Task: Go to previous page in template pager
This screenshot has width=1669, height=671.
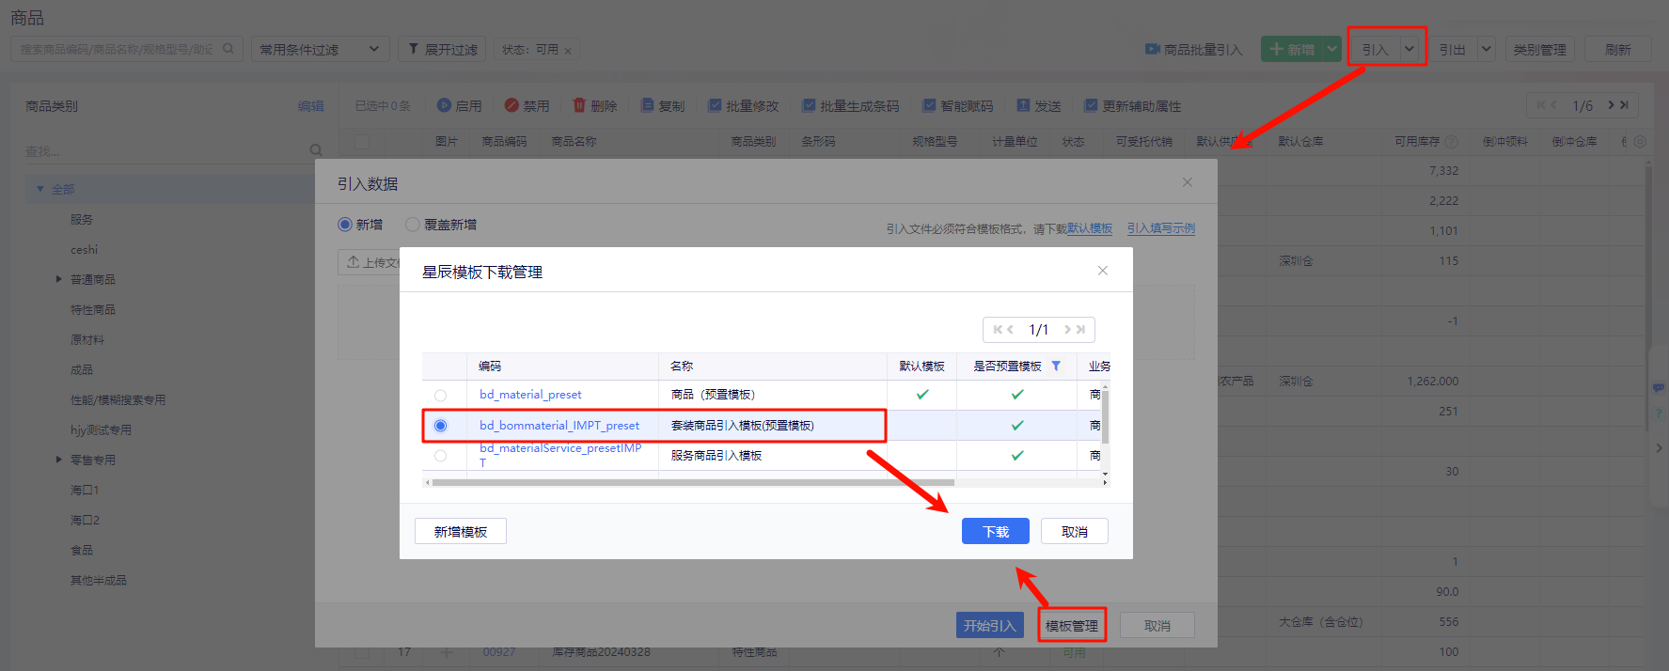Action: pyautogui.click(x=1010, y=330)
